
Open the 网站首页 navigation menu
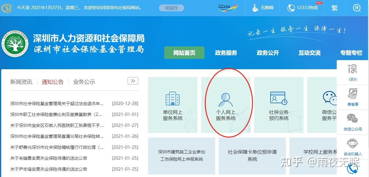pyautogui.click(x=184, y=53)
